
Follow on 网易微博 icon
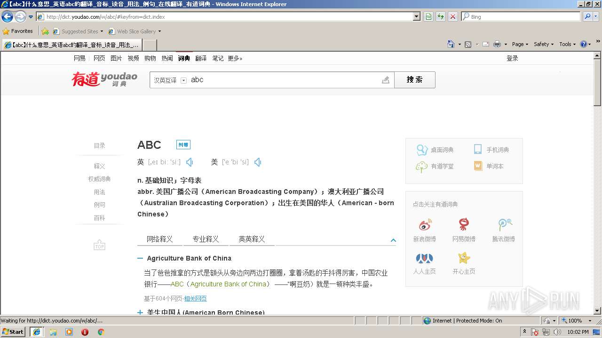(464, 224)
